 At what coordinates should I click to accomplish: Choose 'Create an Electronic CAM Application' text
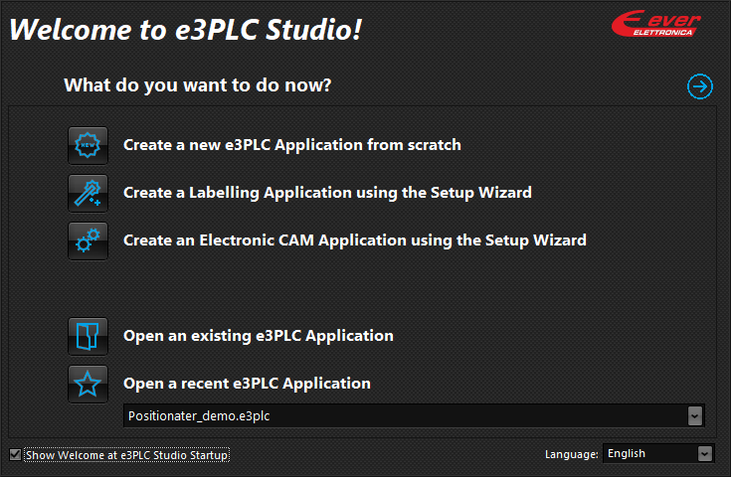[355, 240]
